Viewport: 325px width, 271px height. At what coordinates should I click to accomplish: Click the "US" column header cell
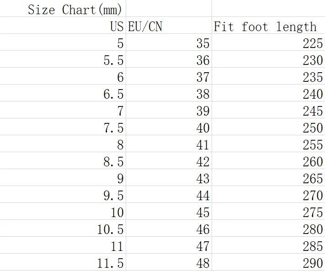coord(117,27)
